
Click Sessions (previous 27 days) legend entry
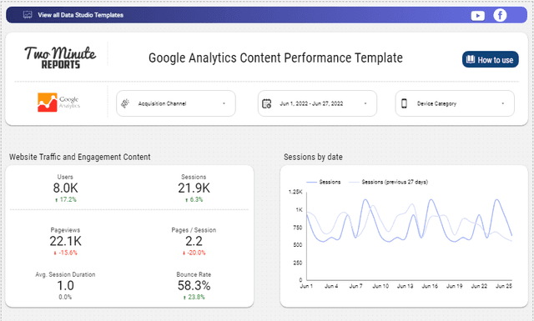coord(389,182)
